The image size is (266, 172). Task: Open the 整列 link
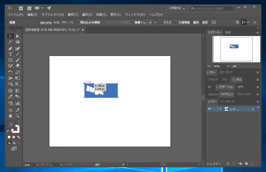(x=196, y=22)
